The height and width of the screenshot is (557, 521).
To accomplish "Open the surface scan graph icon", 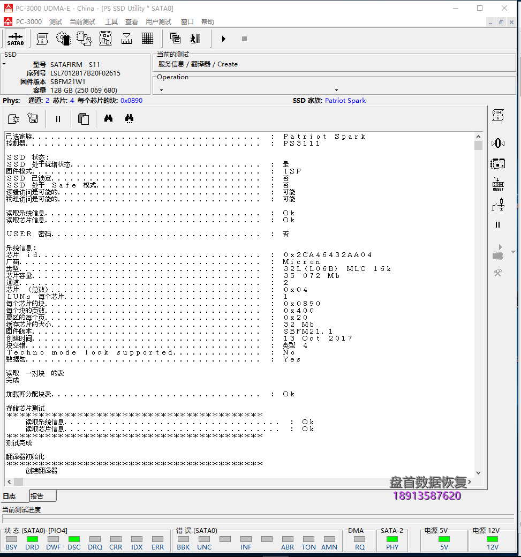I will pyautogui.click(x=126, y=39).
